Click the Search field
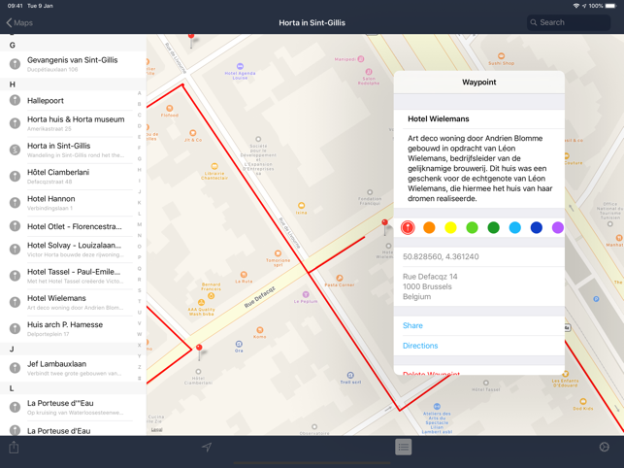This screenshot has height=468, width=624. [569, 22]
